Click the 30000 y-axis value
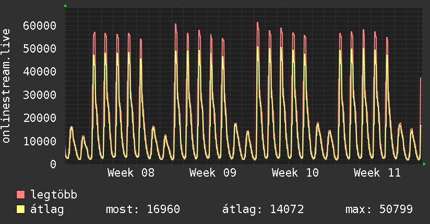 (x=40, y=95)
